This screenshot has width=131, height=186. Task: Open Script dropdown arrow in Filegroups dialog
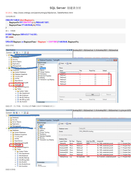tap(65, 64)
